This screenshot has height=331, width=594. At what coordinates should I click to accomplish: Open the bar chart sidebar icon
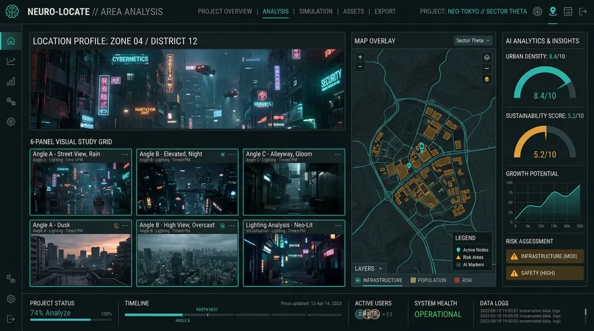11,81
